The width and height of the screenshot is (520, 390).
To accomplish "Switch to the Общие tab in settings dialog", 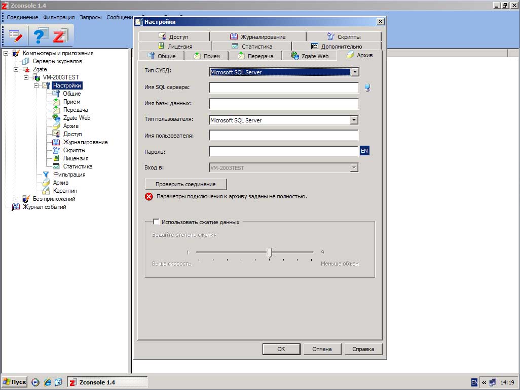I will (x=161, y=56).
